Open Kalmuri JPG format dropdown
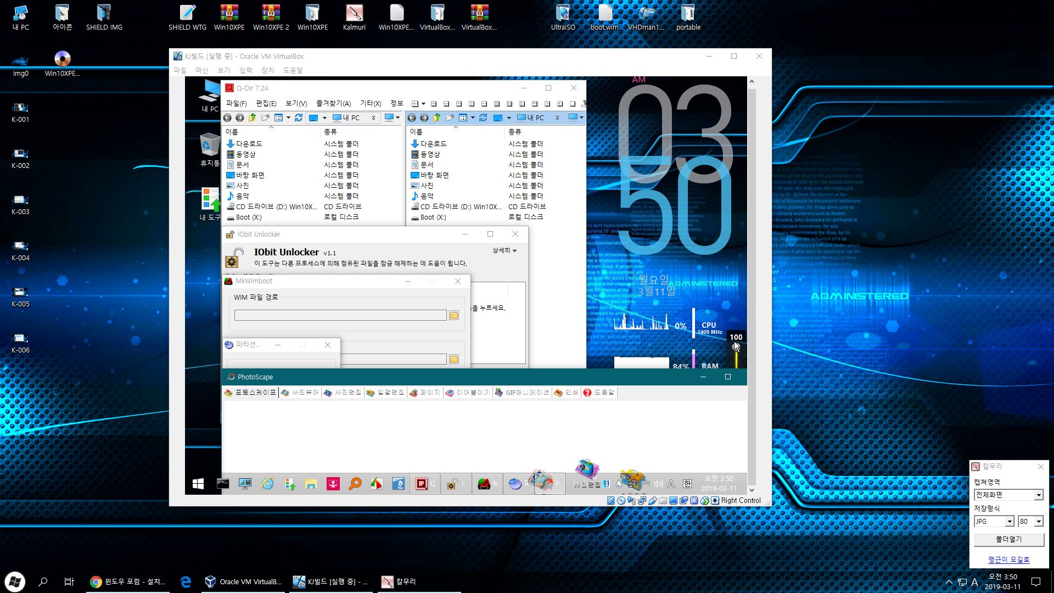The height and width of the screenshot is (593, 1054). [x=1009, y=522]
